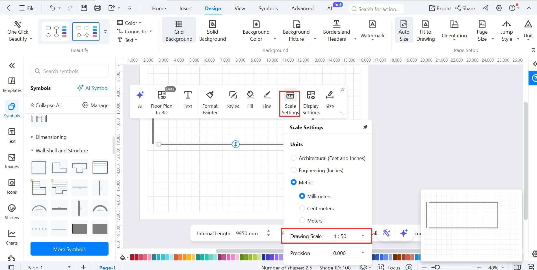Click the Search for action field
This screenshot has height=270, width=537.
click(x=376, y=9)
